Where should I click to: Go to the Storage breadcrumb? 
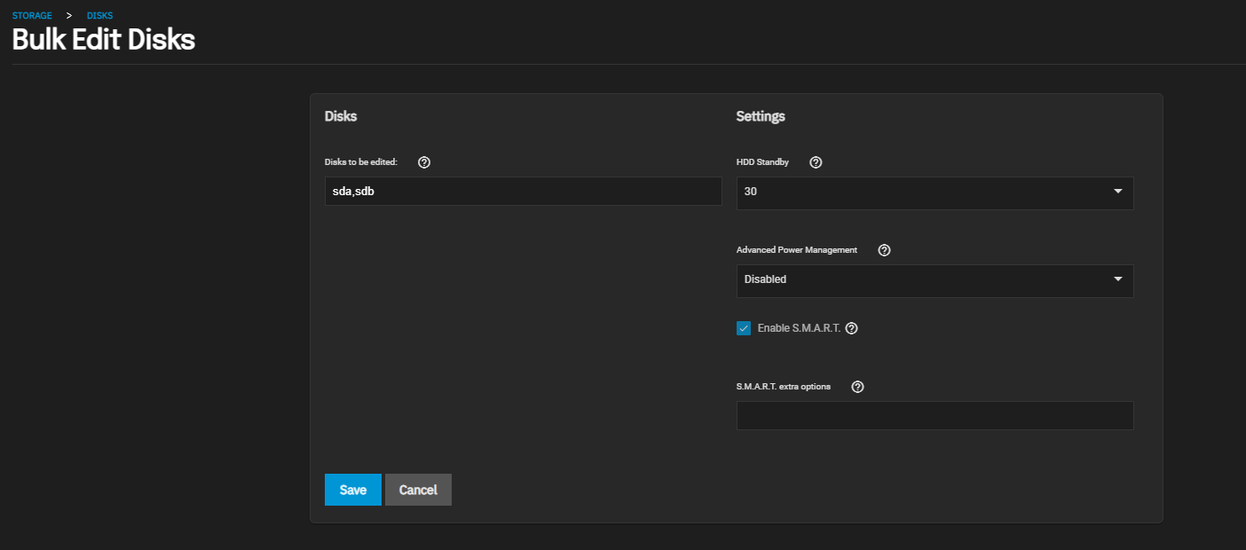click(x=32, y=16)
